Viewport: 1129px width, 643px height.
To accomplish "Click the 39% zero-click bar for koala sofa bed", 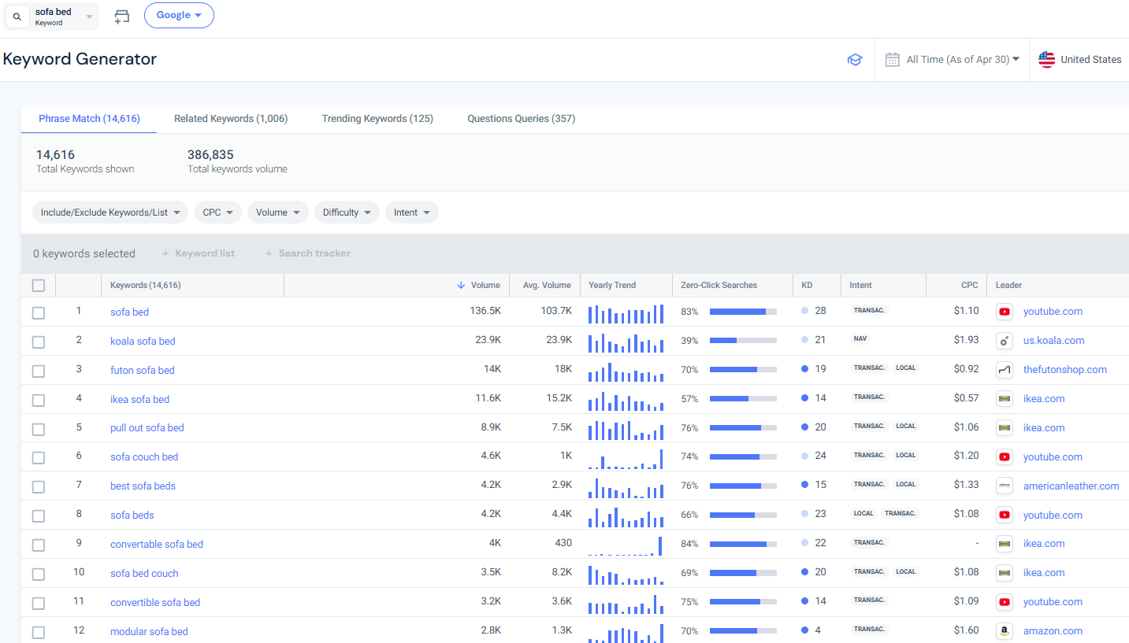I will (x=743, y=341).
